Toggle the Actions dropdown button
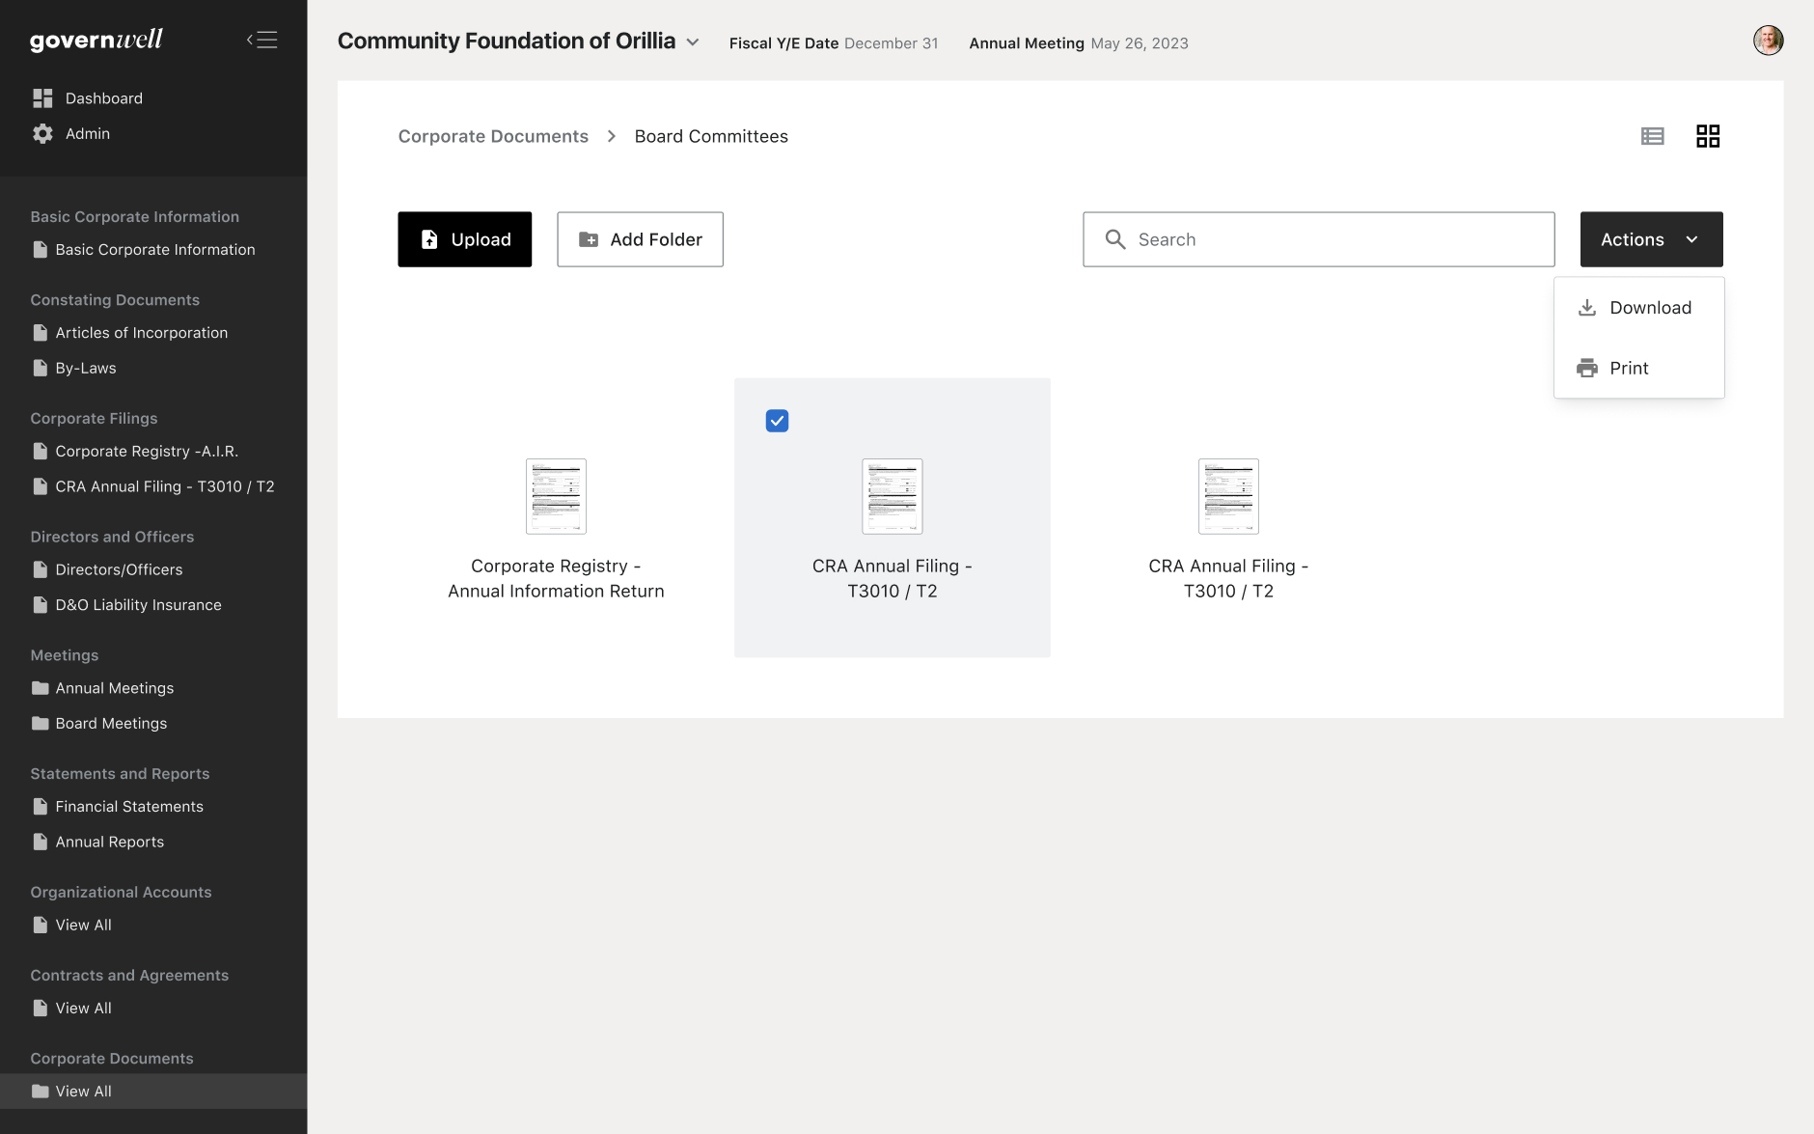Screen dimensions: 1814x1134 (1651, 239)
